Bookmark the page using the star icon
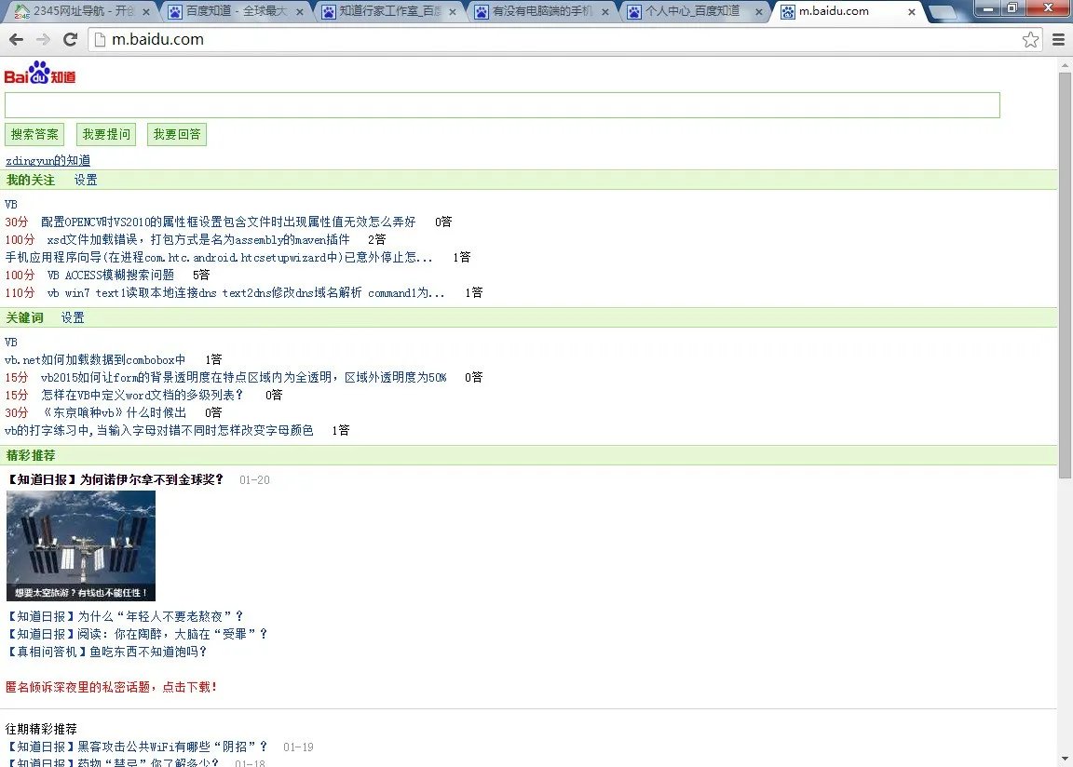 1031,39
